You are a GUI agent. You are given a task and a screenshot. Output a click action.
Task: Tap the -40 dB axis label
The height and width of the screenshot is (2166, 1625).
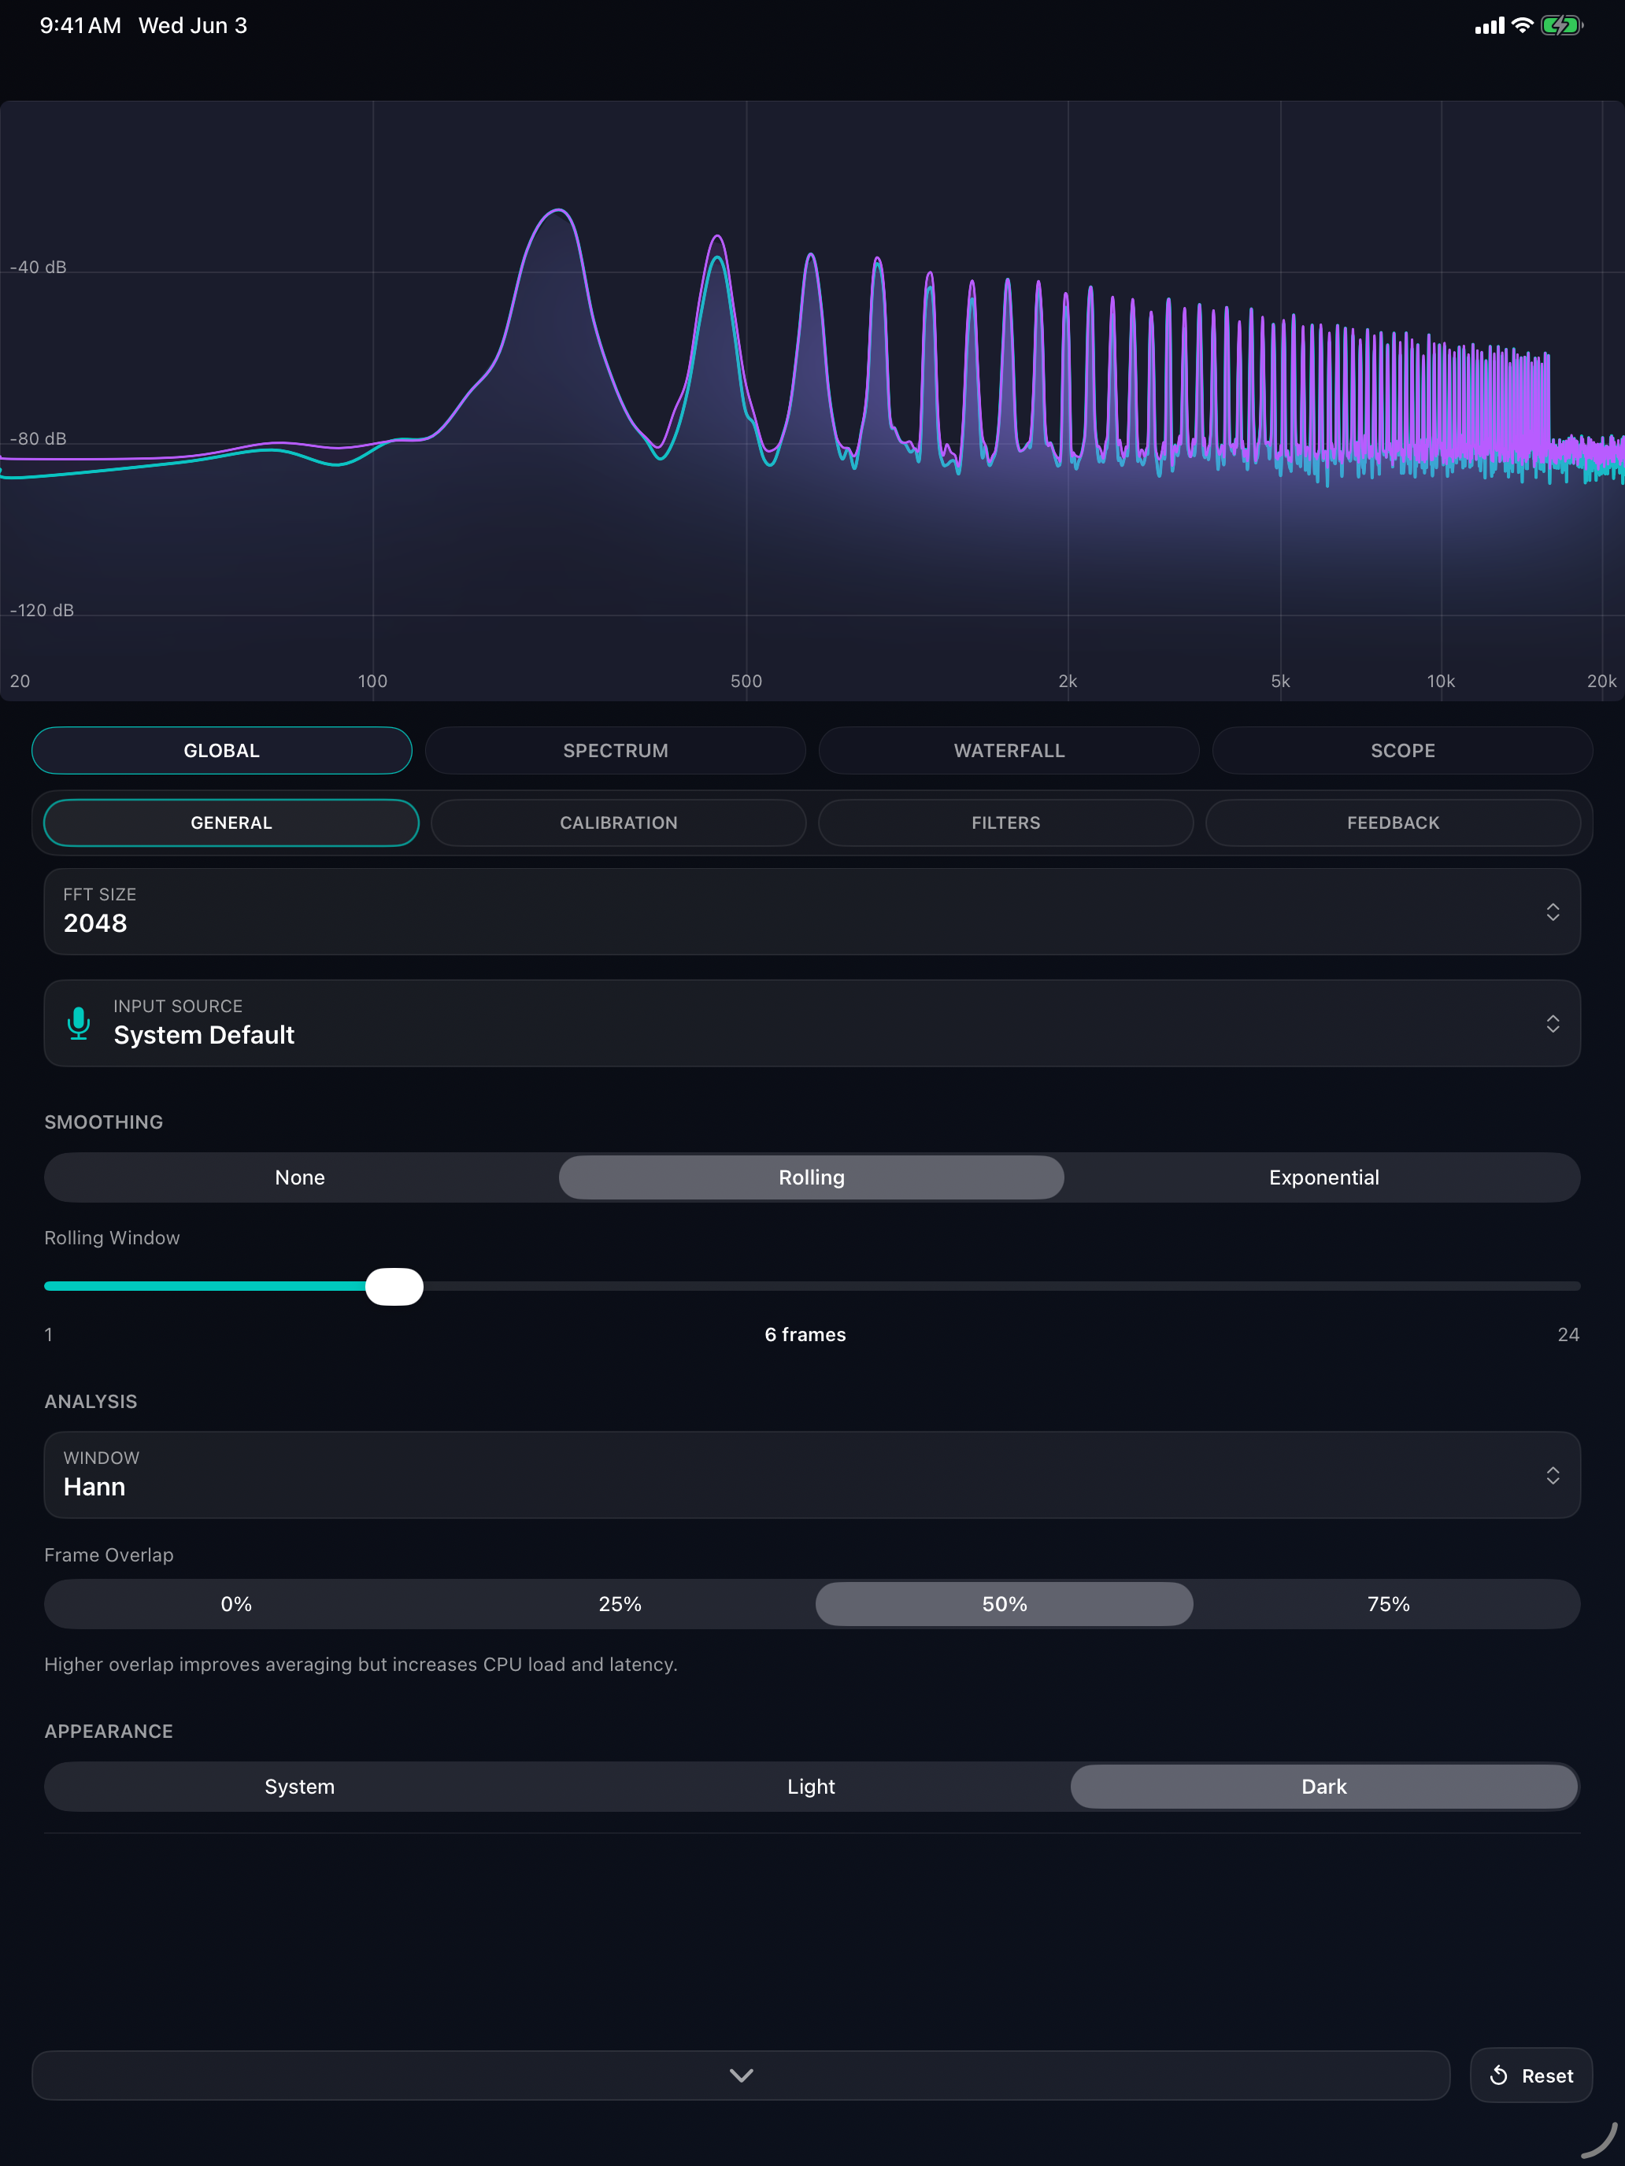point(39,268)
